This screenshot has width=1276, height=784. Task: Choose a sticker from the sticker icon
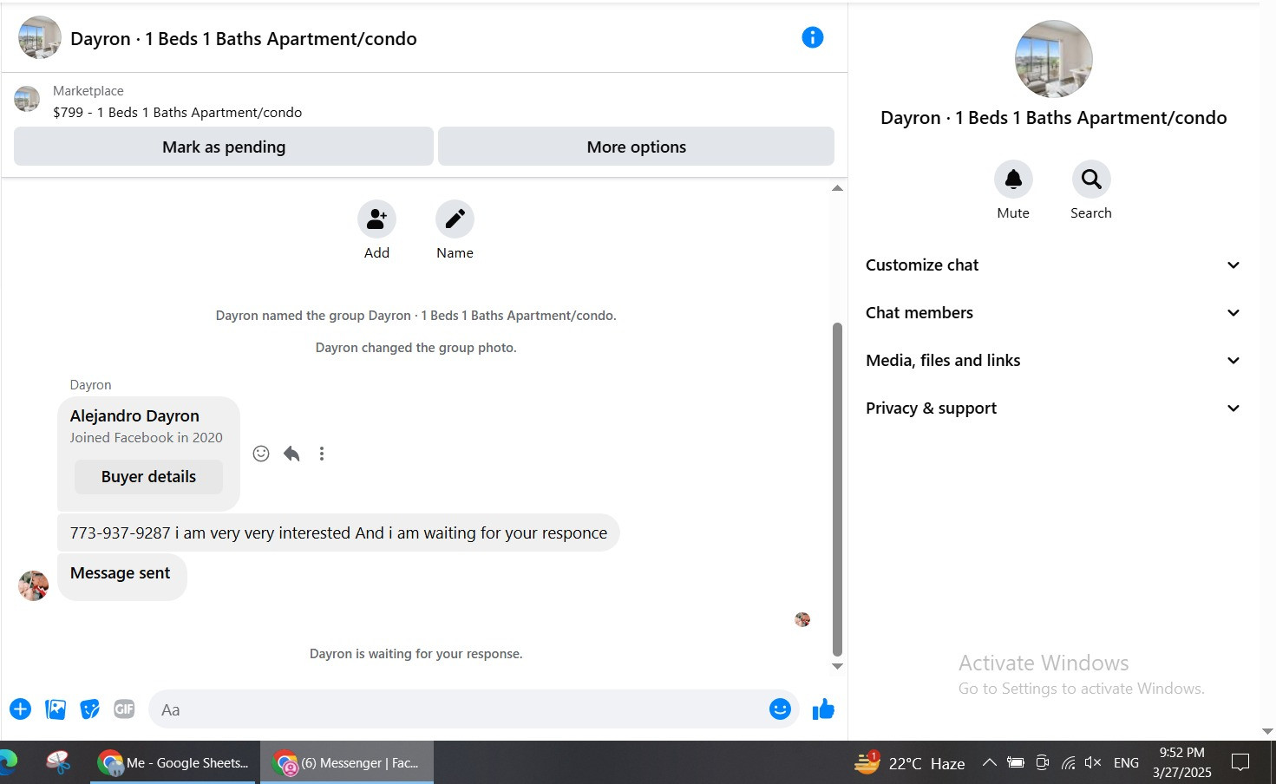(89, 709)
